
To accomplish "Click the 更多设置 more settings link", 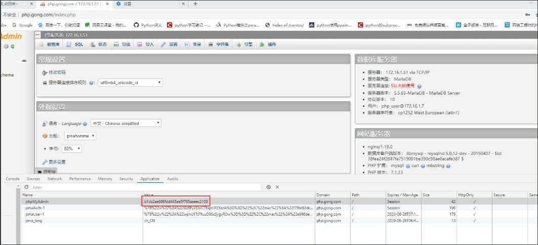I will (57, 161).
